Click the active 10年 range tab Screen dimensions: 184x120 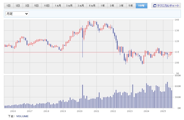pos(142,6)
